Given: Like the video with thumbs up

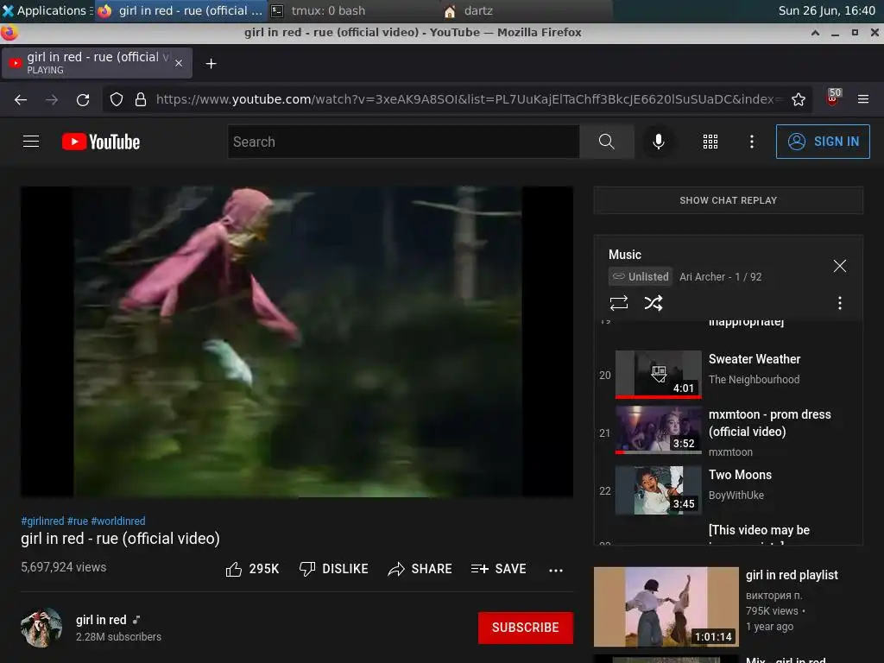Looking at the screenshot, I should point(252,569).
